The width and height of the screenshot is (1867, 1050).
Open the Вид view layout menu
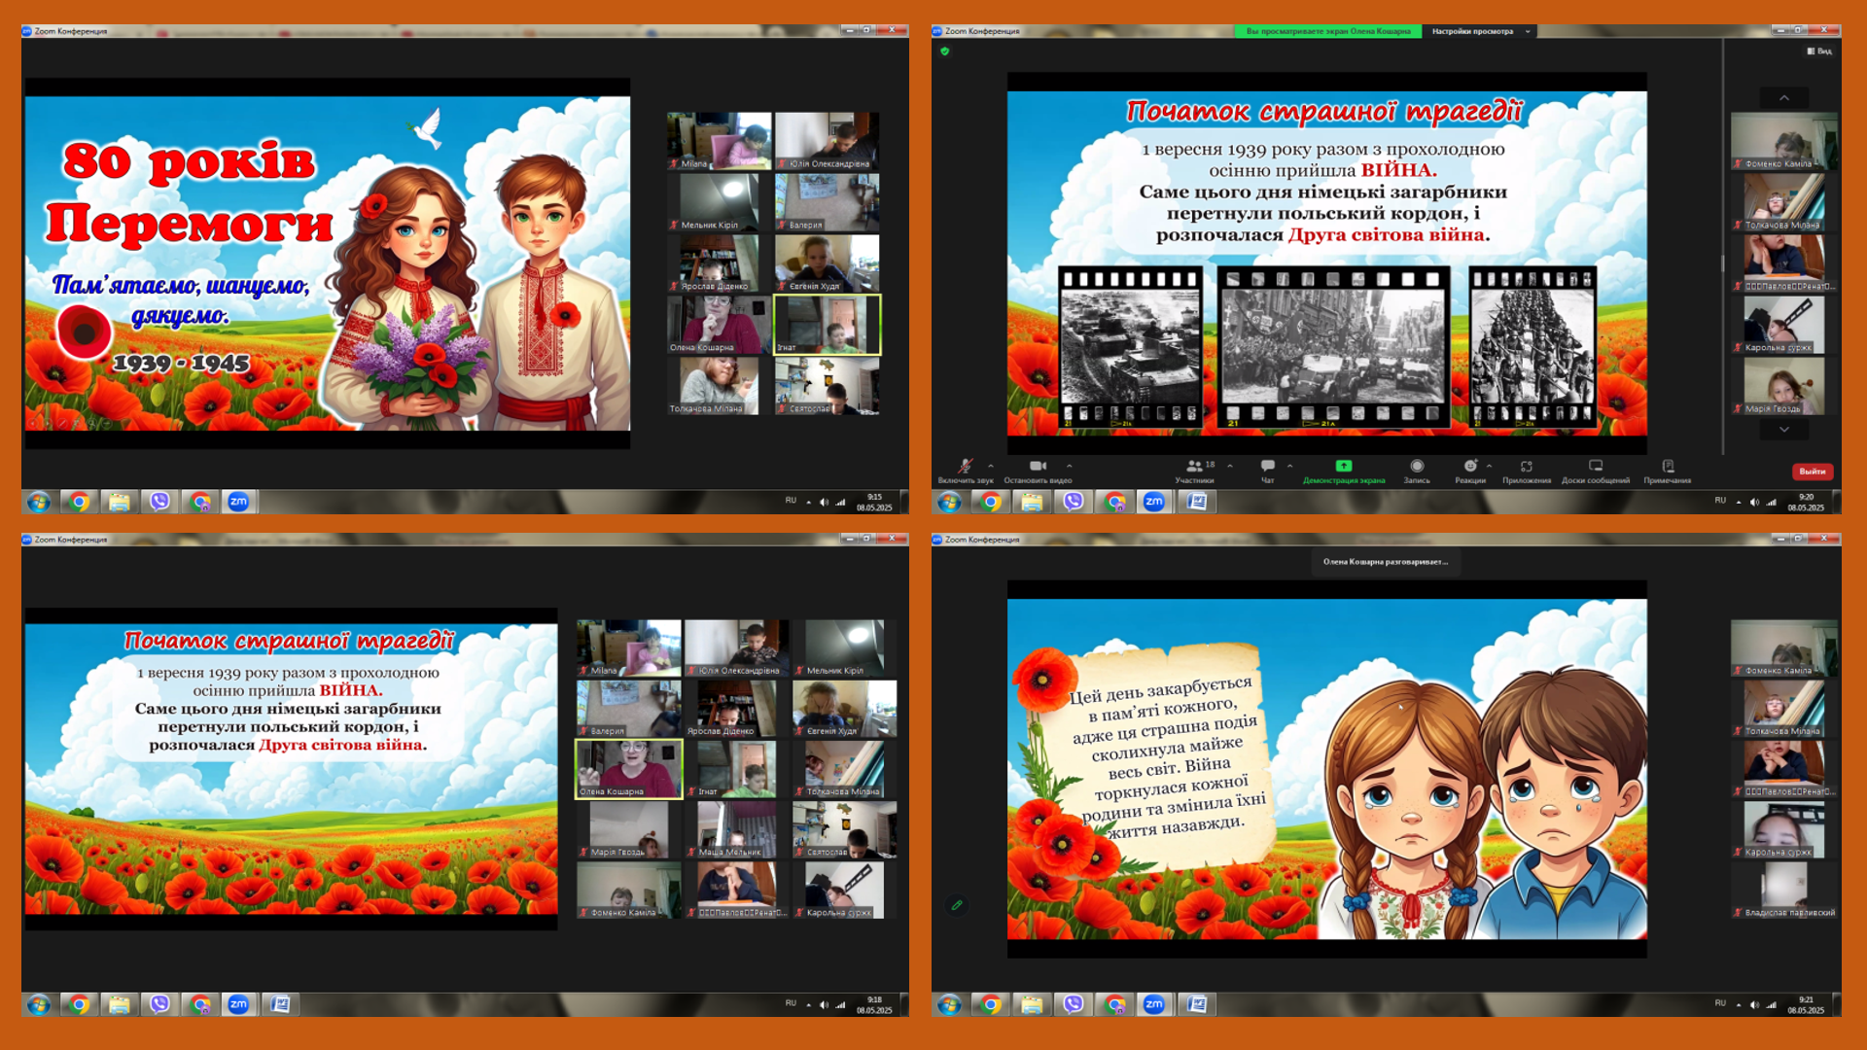(x=1819, y=52)
